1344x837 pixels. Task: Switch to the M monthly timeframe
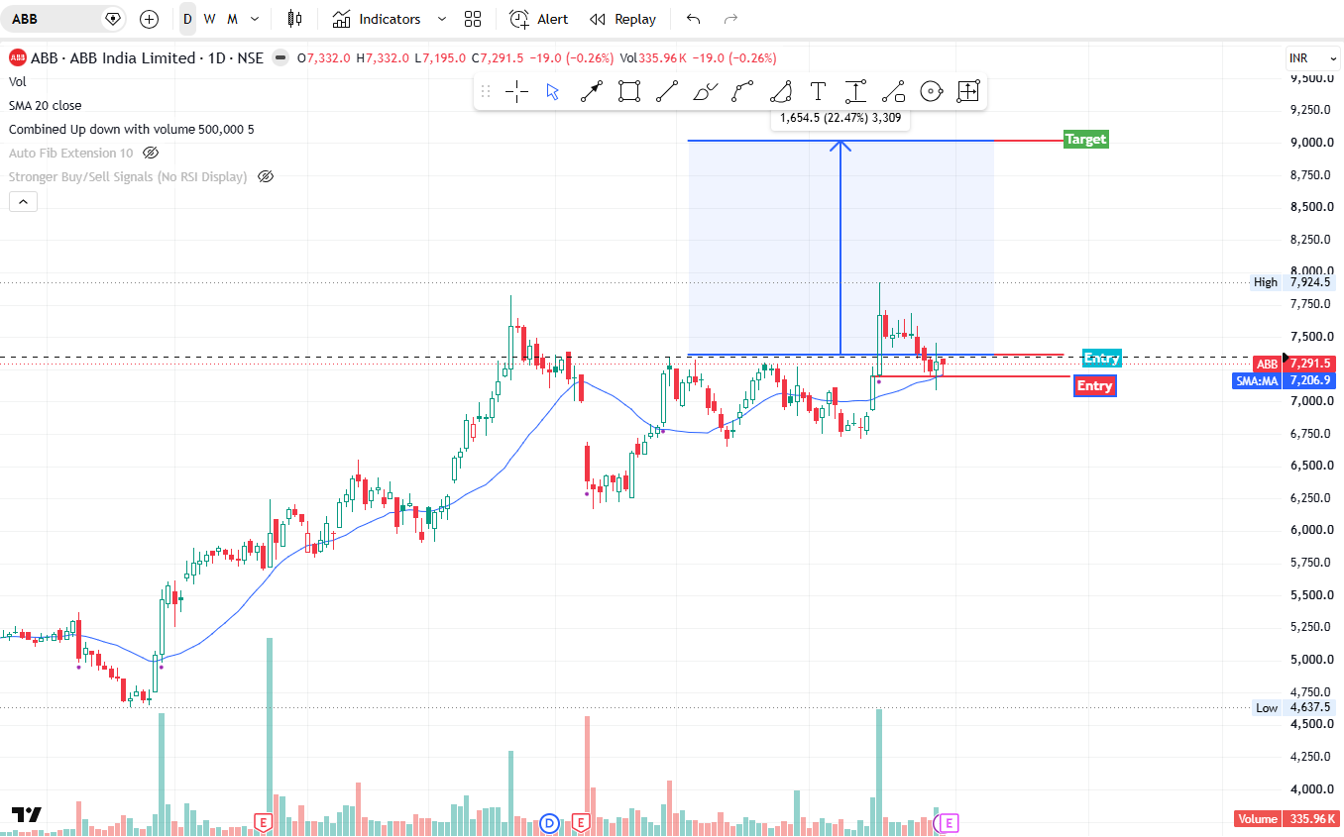coord(232,19)
